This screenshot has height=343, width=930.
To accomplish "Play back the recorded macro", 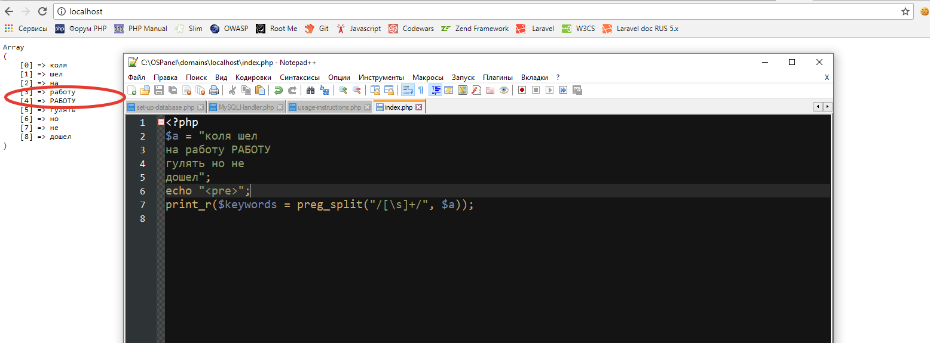I will pyautogui.click(x=549, y=90).
